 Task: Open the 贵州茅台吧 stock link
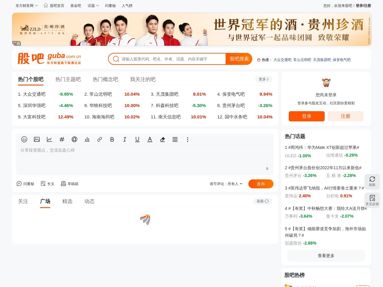[233, 106]
